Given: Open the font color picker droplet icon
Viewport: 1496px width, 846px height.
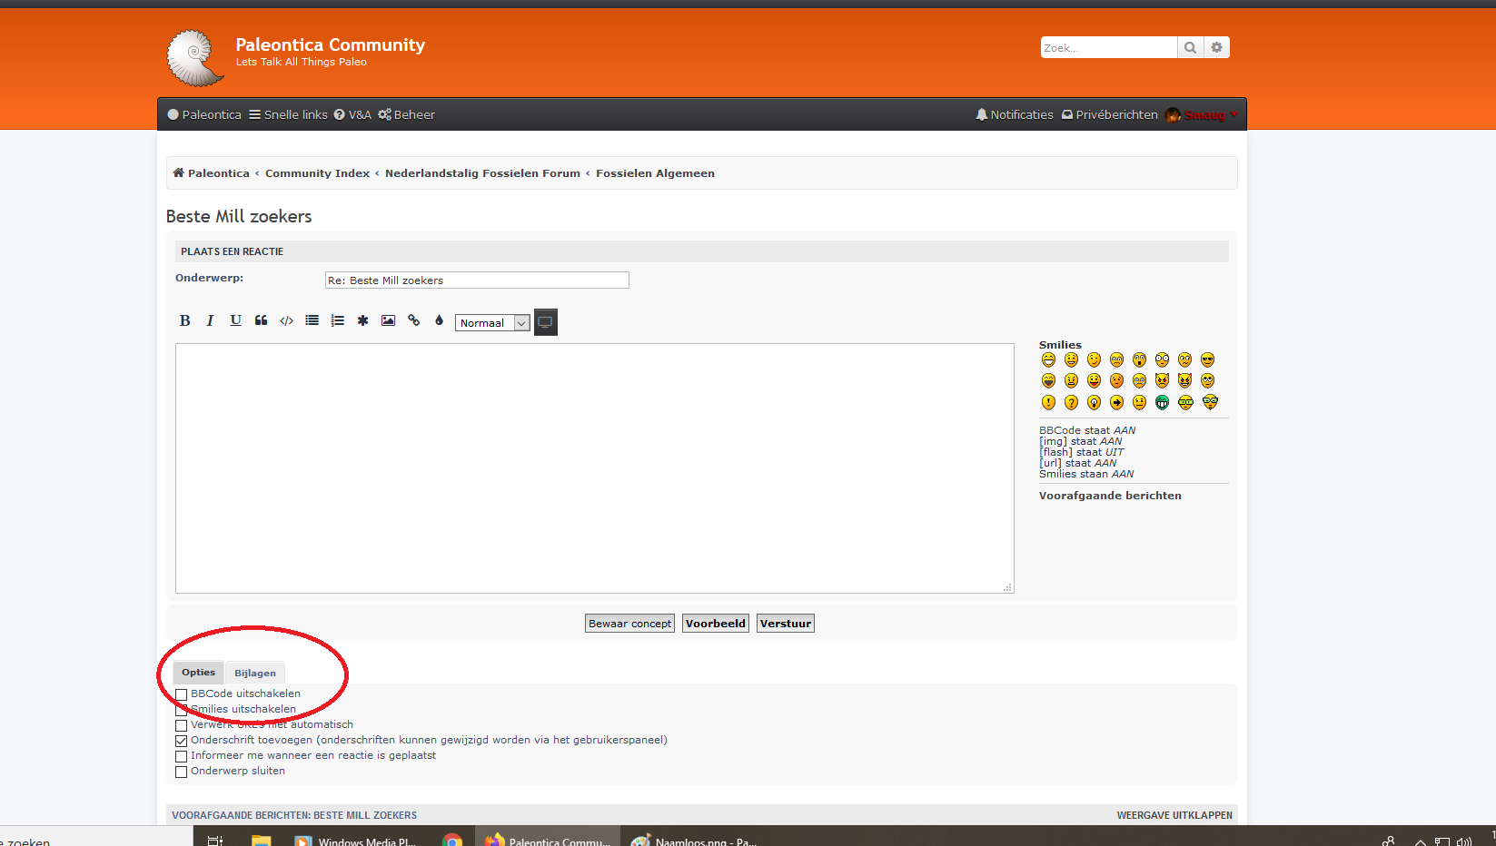Looking at the screenshot, I should pyautogui.click(x=439, y=320).
